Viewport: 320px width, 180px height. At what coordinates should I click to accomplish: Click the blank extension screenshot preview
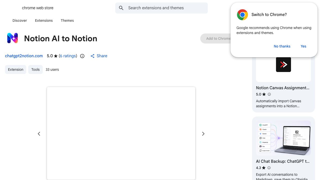pos(121,133)
